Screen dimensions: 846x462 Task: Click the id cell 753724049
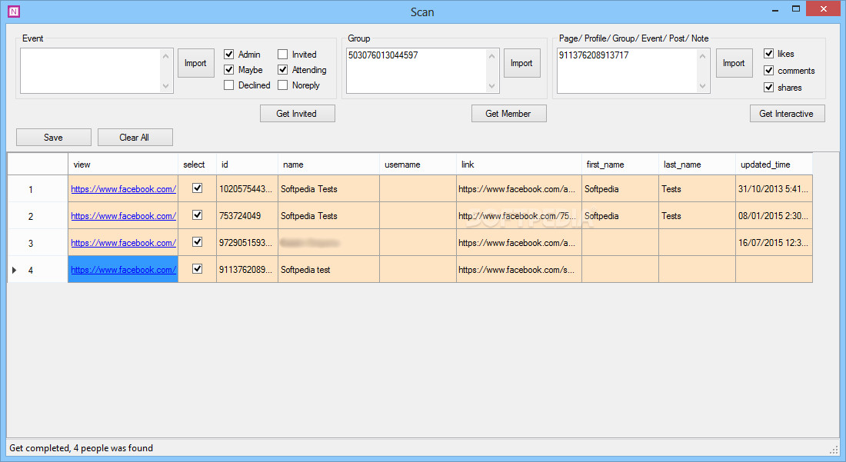pyautogui.click(x=247, y=216)
